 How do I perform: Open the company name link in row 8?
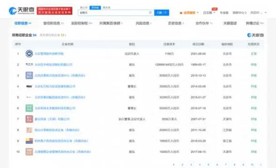point(57,130)
